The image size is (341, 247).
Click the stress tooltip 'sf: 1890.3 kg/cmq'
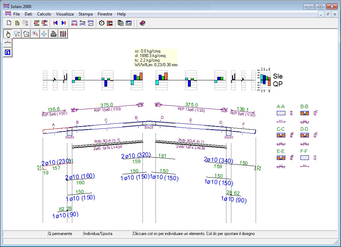click(150, 56)
